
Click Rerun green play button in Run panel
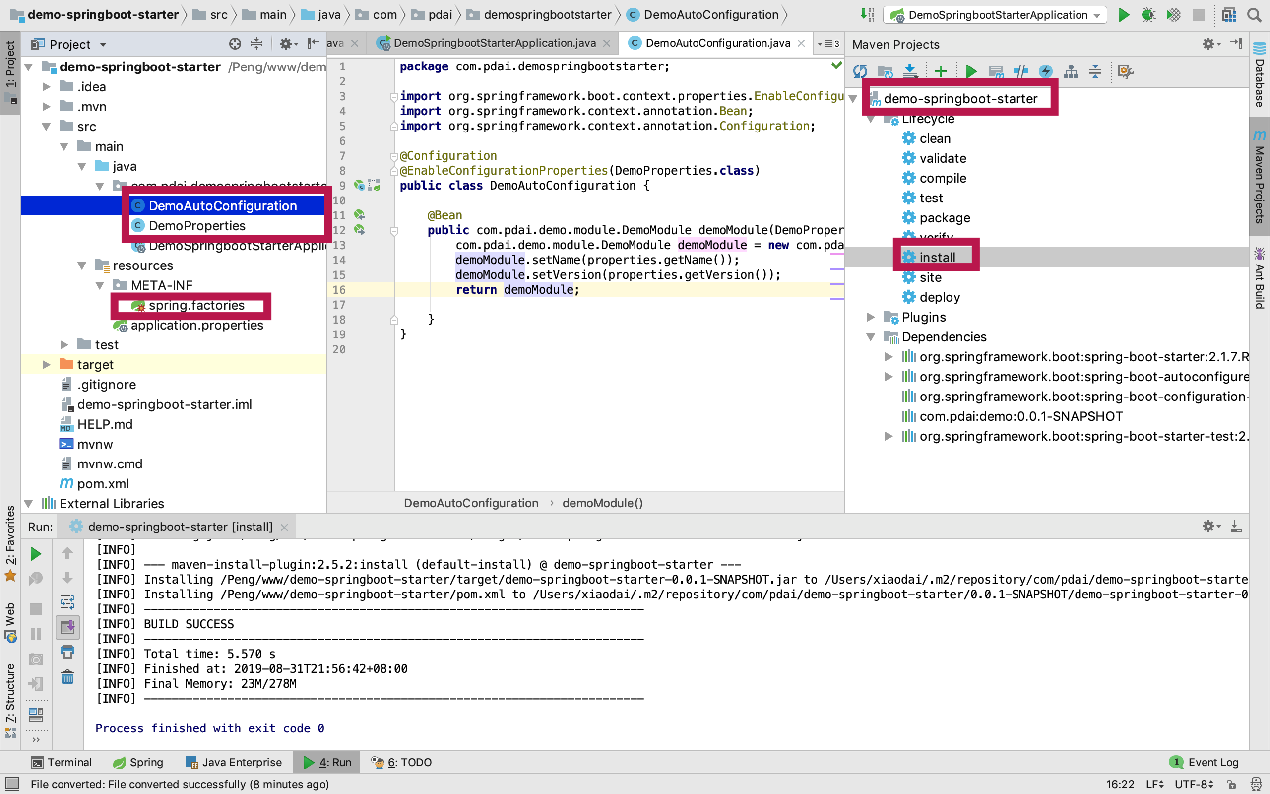(x=36, y=553)
